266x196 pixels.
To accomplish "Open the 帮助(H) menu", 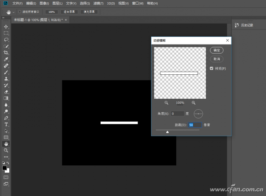I will [x=152, y=3].
